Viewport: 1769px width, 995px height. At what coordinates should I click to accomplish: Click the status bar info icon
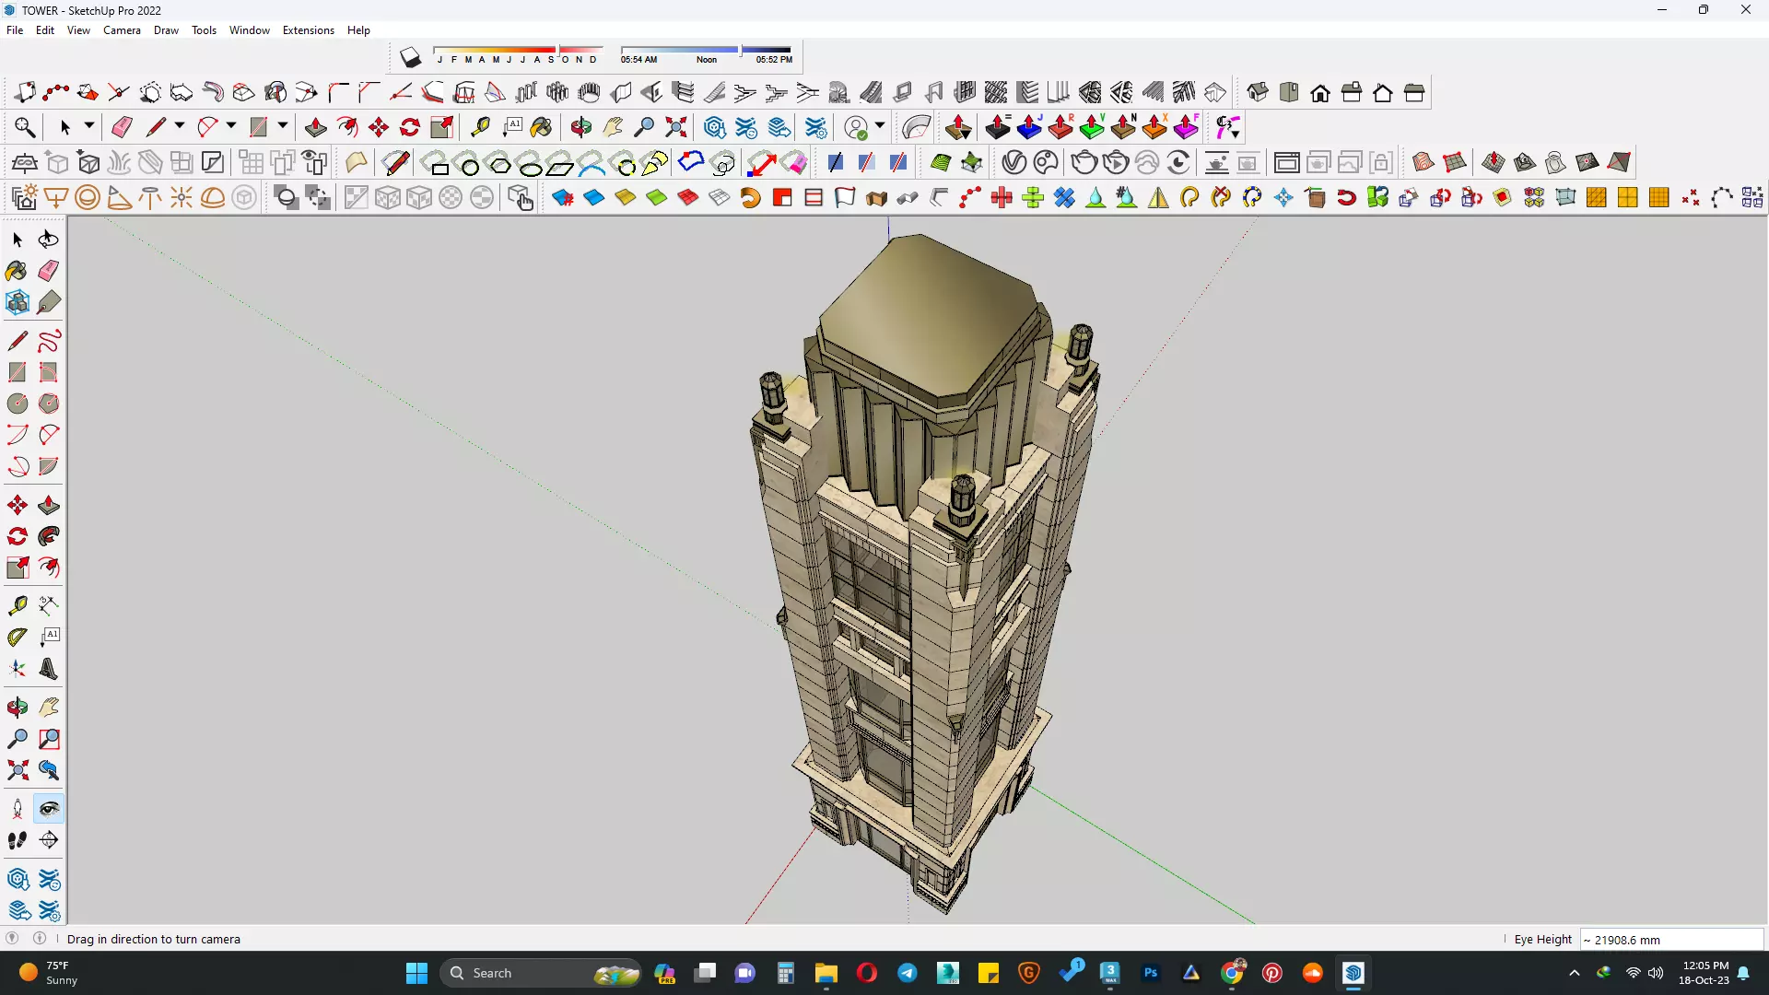40,938
